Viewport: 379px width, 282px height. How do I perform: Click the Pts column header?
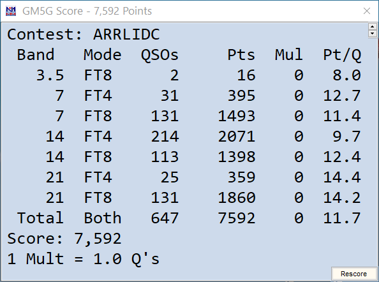pyautogui.click(x=241, y=55)
